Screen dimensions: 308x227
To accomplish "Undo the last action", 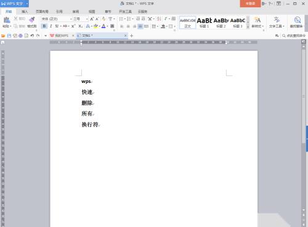I will pyautogui.click(x=32, y=36).
